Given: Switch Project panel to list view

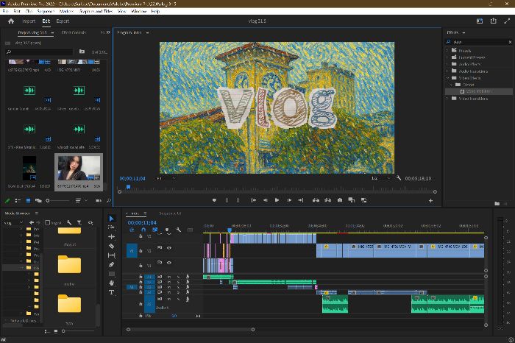Looking at the screenshot, I should tap(18, 200).
